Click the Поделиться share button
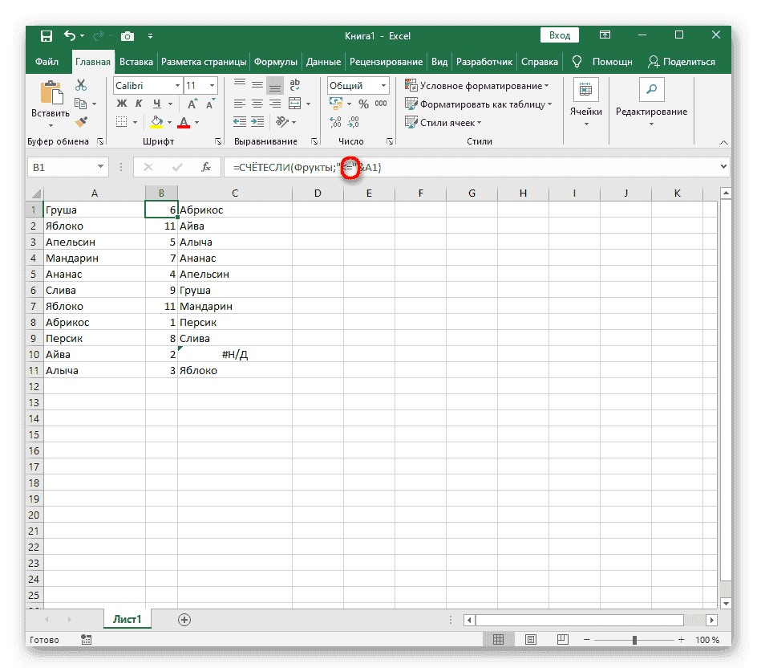 pos(682,62)
